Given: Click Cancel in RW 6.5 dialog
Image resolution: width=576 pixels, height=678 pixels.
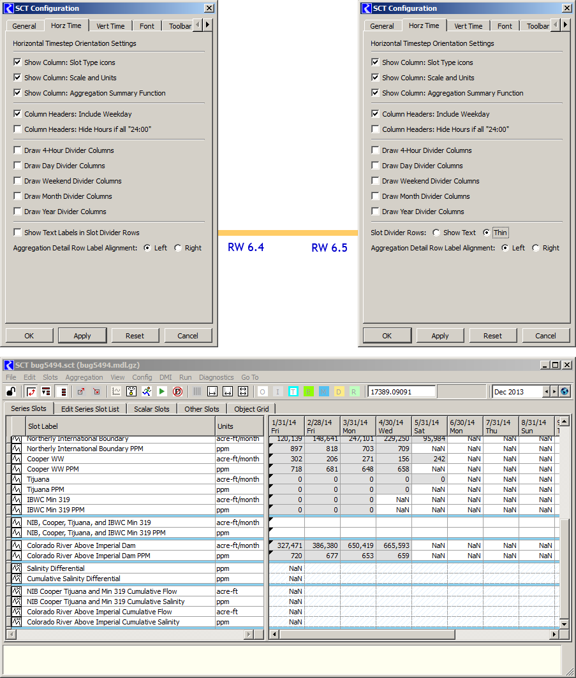Looking at the screenshot, I should point(545,336).
